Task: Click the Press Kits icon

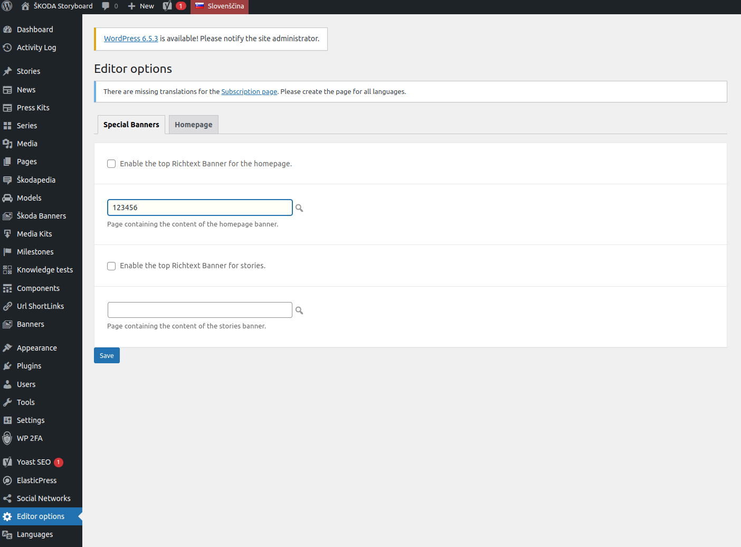Action: point(7,108)
